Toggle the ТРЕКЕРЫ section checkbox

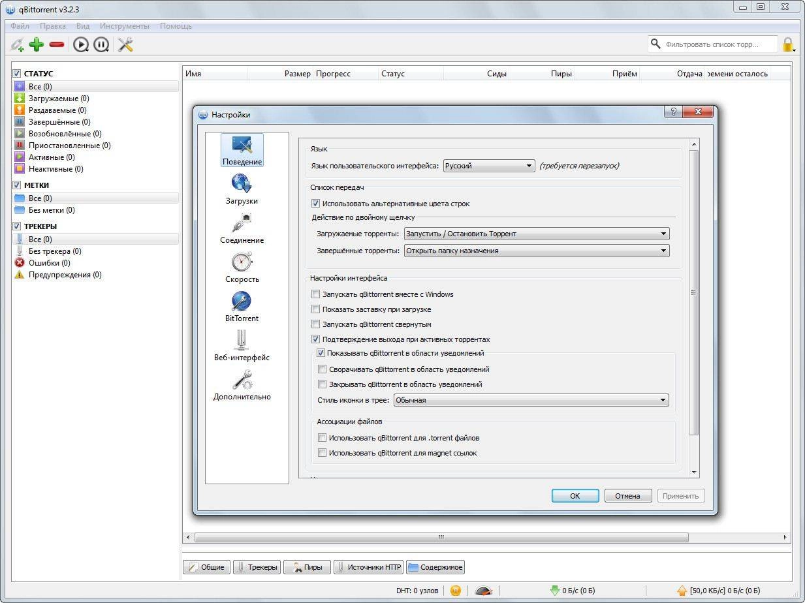point(18,226)
